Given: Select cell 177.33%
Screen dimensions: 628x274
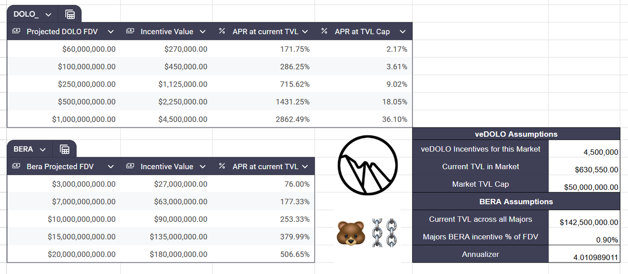Looking at the screenshot, I should pos(263,202).
